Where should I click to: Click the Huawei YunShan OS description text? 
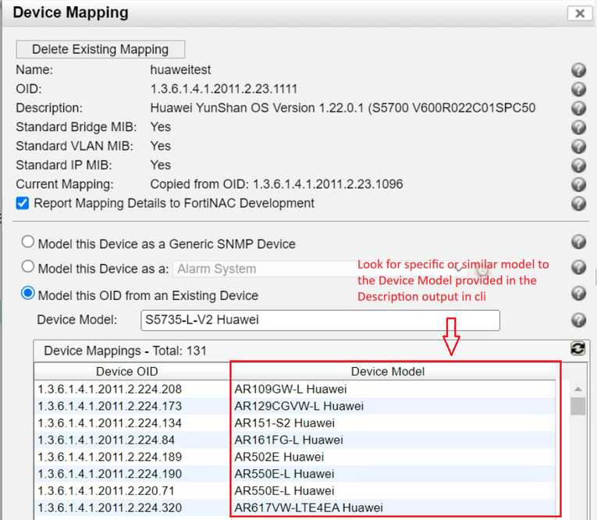click(x=343, y=108)
